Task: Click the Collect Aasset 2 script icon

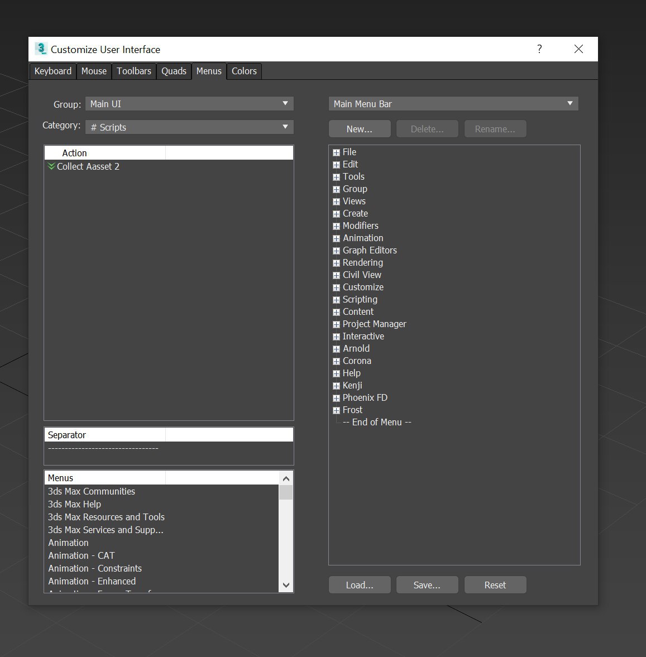Action: pos(51,166)
